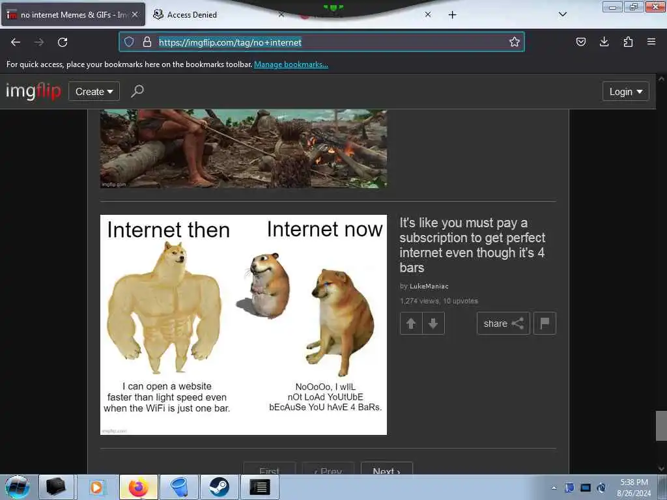Flag the Internet then/now meme
The image size is (667, 500).
(x=545, y=324)
